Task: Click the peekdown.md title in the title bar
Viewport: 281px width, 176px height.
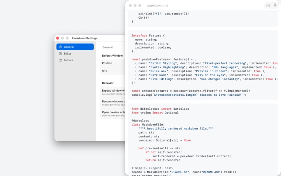Action: pos(158,5)
